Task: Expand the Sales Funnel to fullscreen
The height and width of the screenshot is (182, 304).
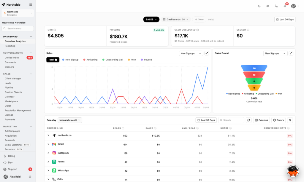Action: 291,53
